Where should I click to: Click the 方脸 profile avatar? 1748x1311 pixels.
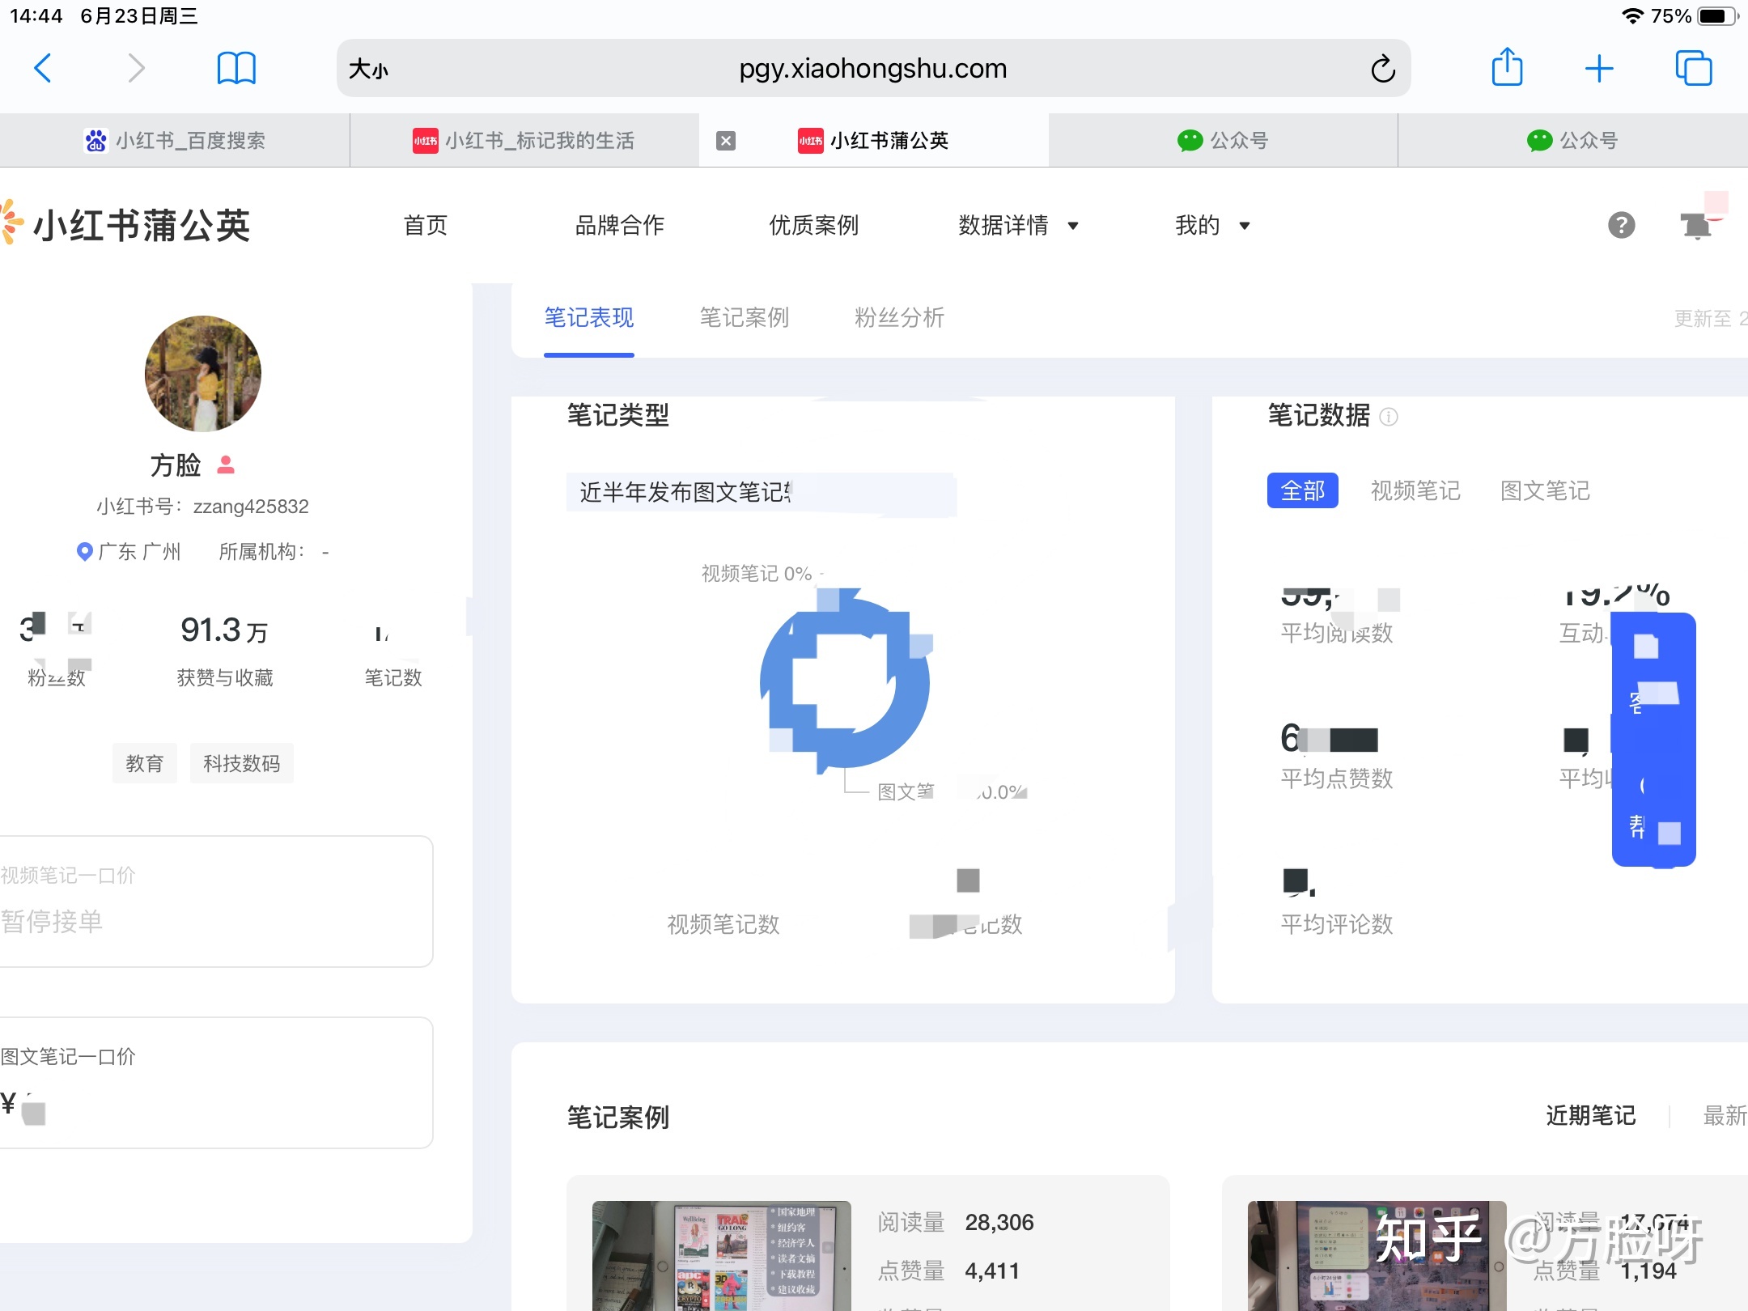pyautogui.click(x=203, y=373)
